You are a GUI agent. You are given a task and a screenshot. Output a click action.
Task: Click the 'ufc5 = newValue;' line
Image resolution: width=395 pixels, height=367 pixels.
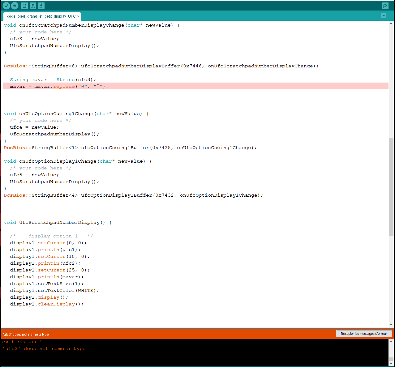pyautogui.click(x=34, y=175)
